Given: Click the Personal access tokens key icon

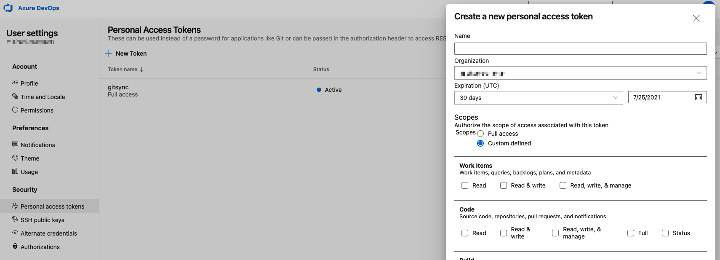Looking at the screenshot, I should 15,206.
